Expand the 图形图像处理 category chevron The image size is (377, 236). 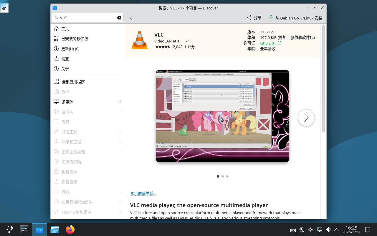(120, 152)
